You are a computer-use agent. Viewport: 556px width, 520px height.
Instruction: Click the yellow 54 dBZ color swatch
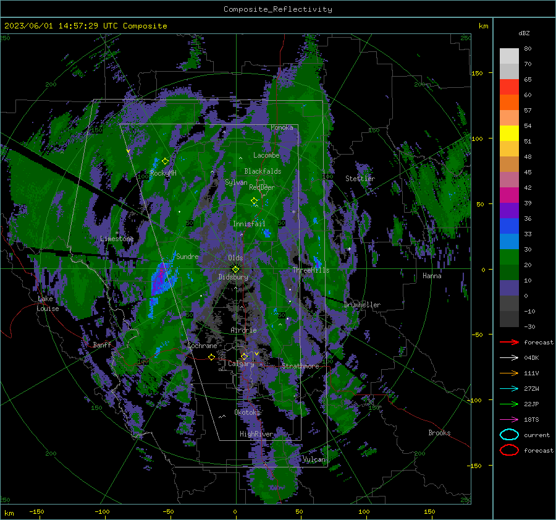pyautogui.click(x=509, y=133)
